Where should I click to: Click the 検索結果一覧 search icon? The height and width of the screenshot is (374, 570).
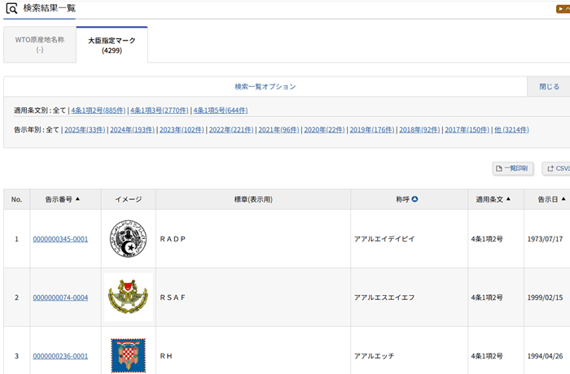pos(11,8)
